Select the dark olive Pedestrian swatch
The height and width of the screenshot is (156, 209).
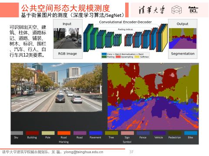pos(175,133)
